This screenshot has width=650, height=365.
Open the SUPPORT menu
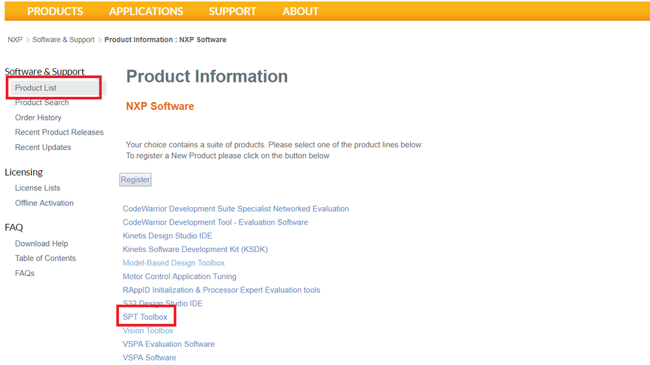[x=232, y=11]
